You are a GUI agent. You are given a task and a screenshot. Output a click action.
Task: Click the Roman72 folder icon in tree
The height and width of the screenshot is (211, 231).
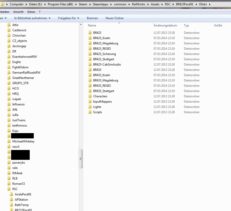(9, 184)
